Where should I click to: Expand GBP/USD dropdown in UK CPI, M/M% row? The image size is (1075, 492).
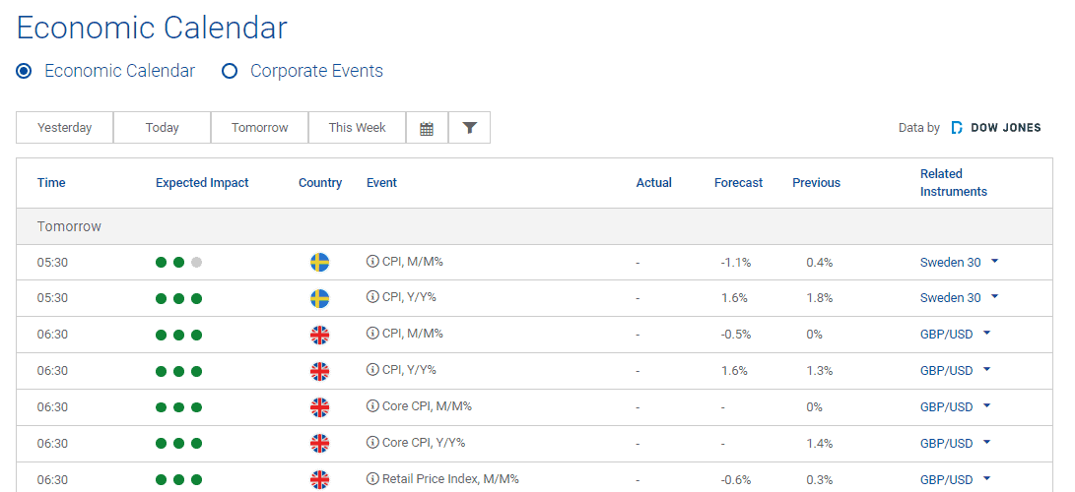(986, 334)
